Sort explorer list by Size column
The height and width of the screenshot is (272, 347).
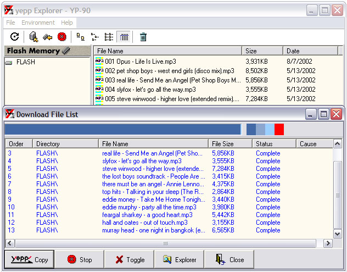262,51
